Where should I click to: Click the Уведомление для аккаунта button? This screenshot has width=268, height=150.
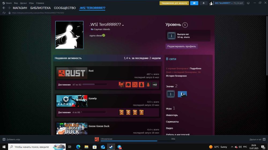(174, 3)
